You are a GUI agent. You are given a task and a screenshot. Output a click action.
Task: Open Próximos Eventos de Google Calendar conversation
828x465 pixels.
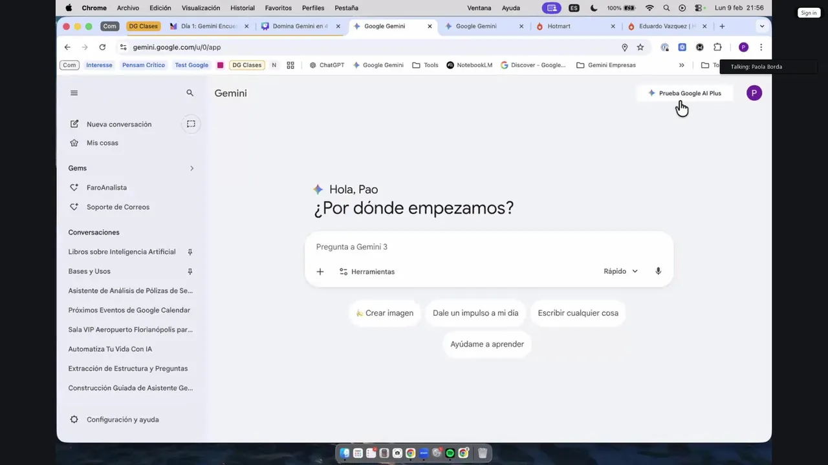coord(129,310)
